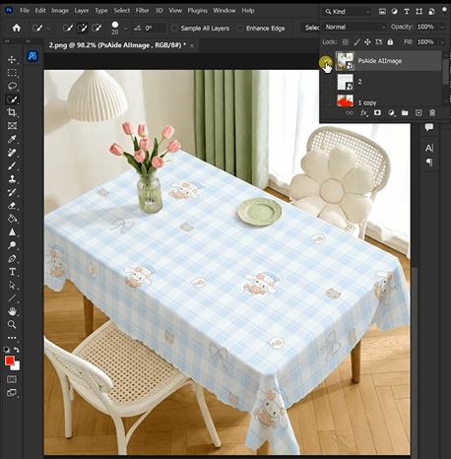Select the Eraser tool
This screenshot has height=459, width=451.
pos(12,206)
